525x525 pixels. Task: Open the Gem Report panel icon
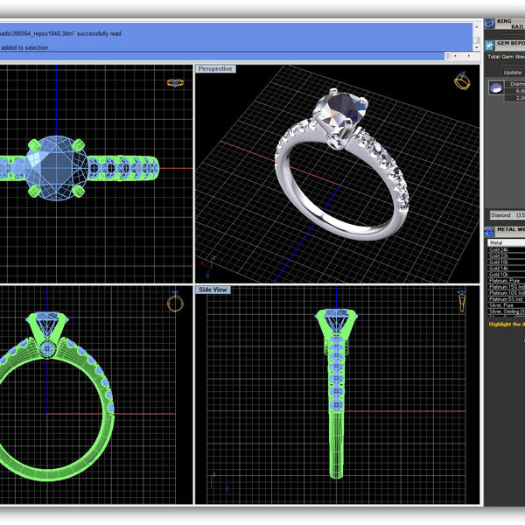[488, 44]
